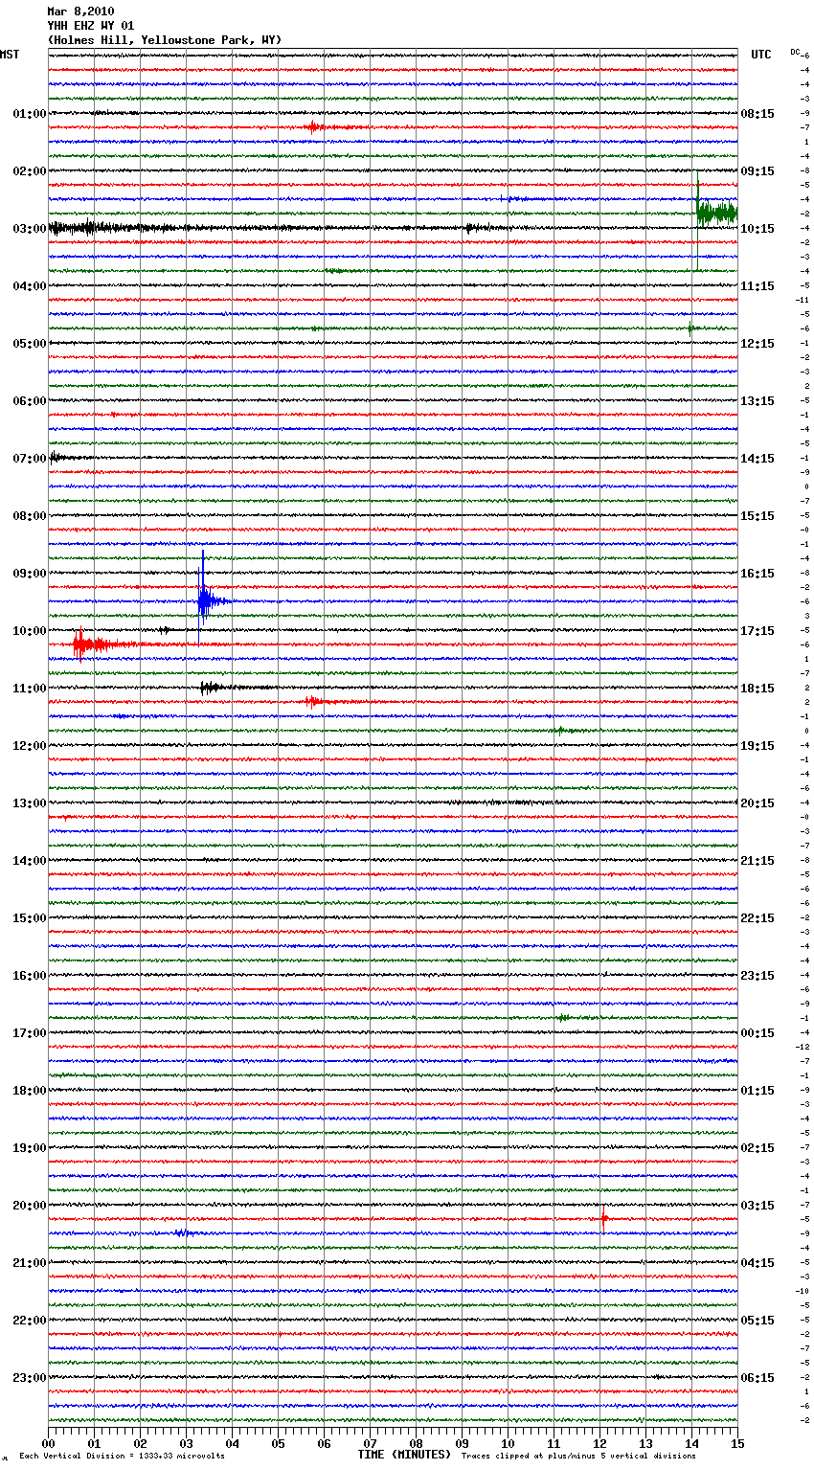This screenshot has width=814, height=1469.
Task: Select the '20:00' MST time label
Action: click(30, 1206)
